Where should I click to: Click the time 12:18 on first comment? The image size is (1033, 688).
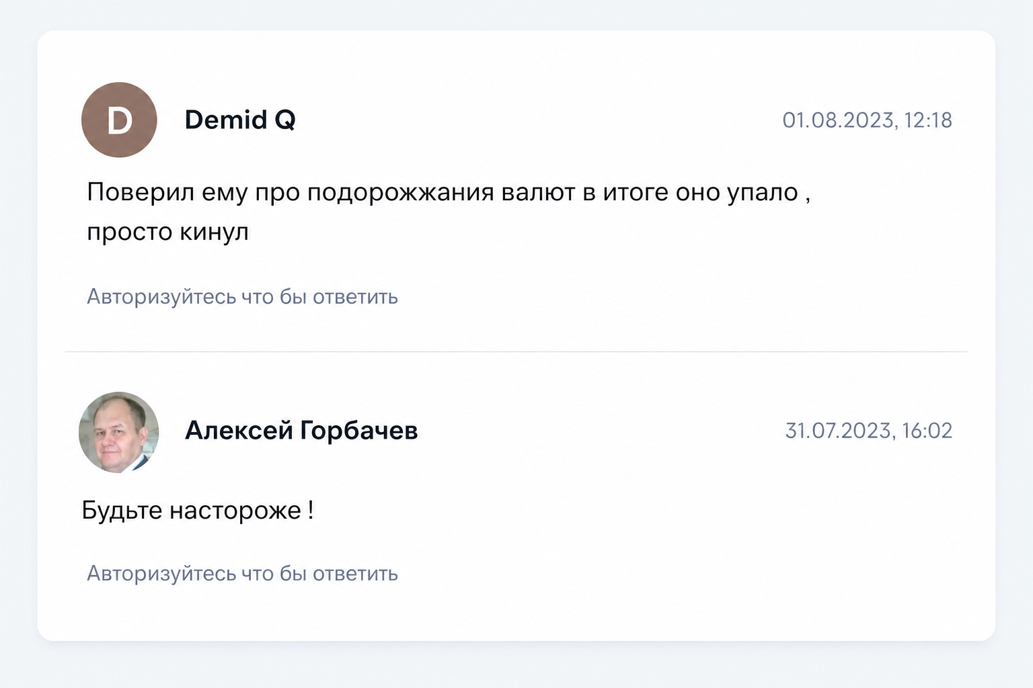tap(928, 120)
